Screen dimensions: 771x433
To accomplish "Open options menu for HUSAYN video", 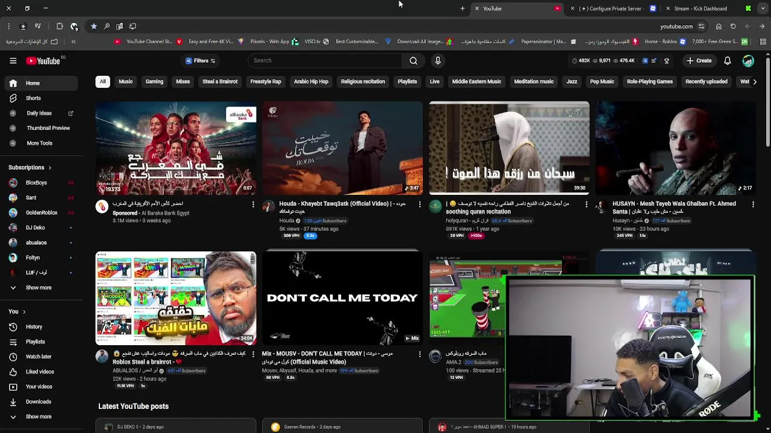I will coord(753,204).
